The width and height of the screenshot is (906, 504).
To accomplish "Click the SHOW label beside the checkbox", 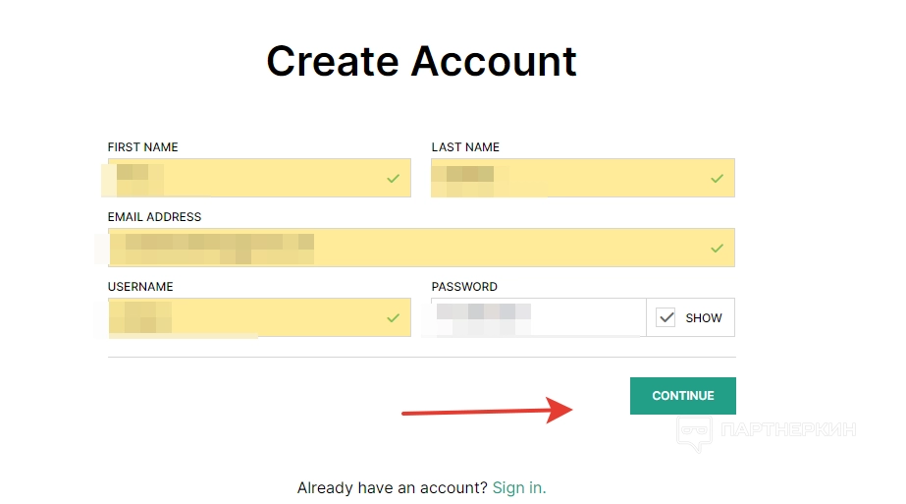I will [x=704, y=318].
